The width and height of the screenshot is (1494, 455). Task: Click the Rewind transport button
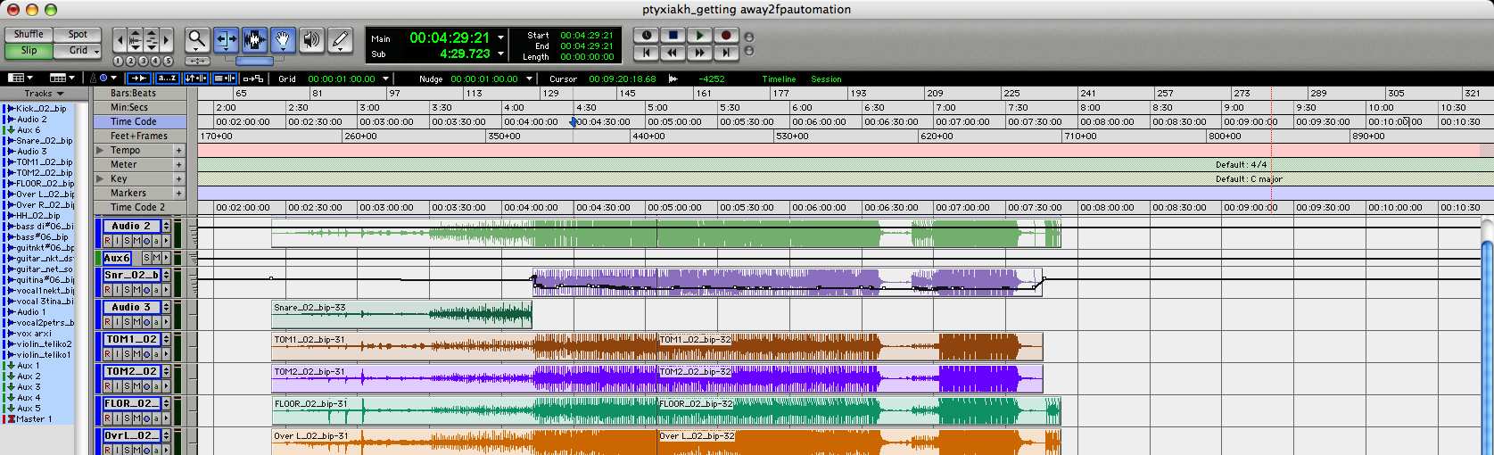[673, 53]
